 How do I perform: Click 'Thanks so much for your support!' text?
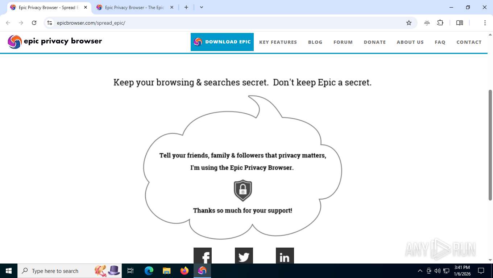(x=243, y=210)
